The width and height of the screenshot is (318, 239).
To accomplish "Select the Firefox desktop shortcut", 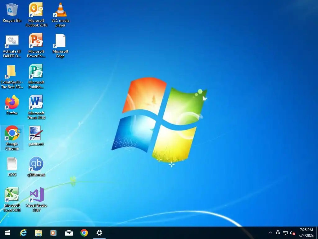I will click(x=12, y=105).
